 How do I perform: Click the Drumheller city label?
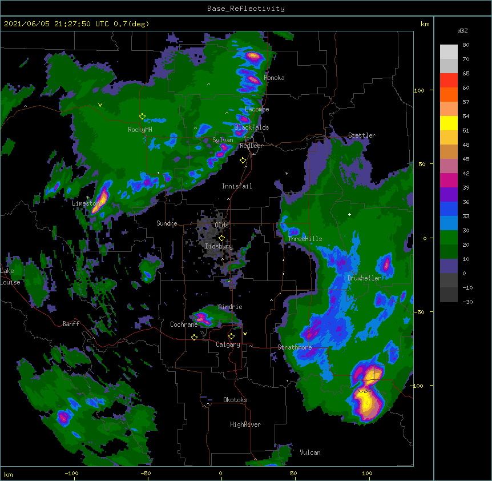[x=364, y=278]
